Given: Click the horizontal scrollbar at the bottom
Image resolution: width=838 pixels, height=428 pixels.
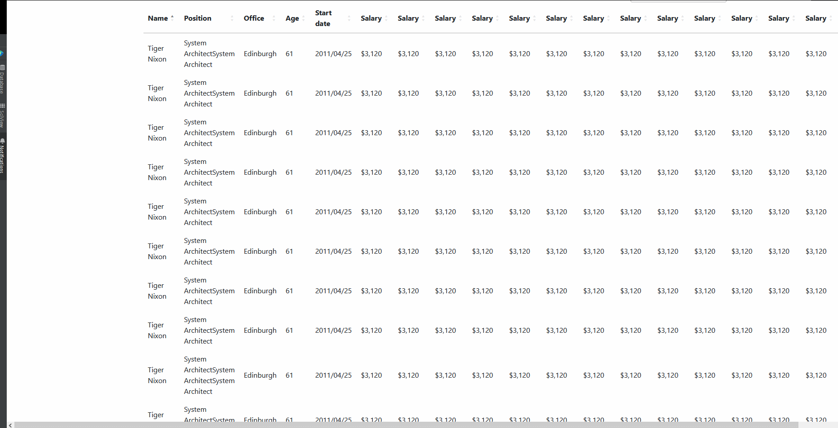Looking at the screenshot, I should [418, 424].
